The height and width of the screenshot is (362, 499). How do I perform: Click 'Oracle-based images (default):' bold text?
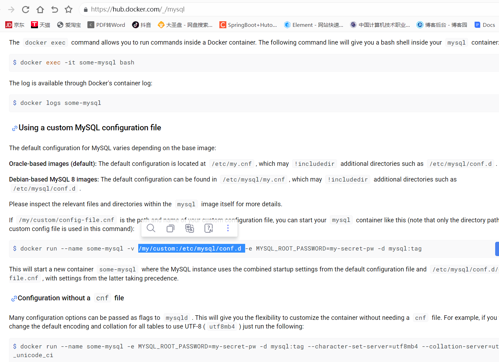pos(53,164)
